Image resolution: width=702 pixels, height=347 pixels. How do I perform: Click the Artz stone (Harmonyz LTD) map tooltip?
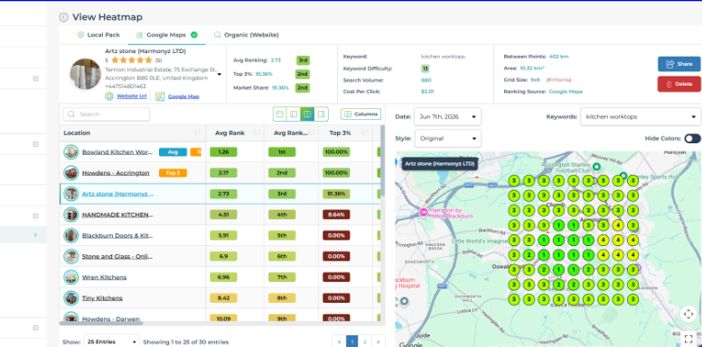439,164
